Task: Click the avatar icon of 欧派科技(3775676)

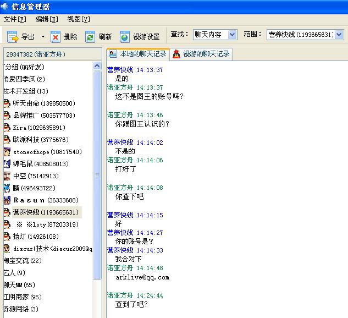Action: pyautogui.click(x=7, y=140)
